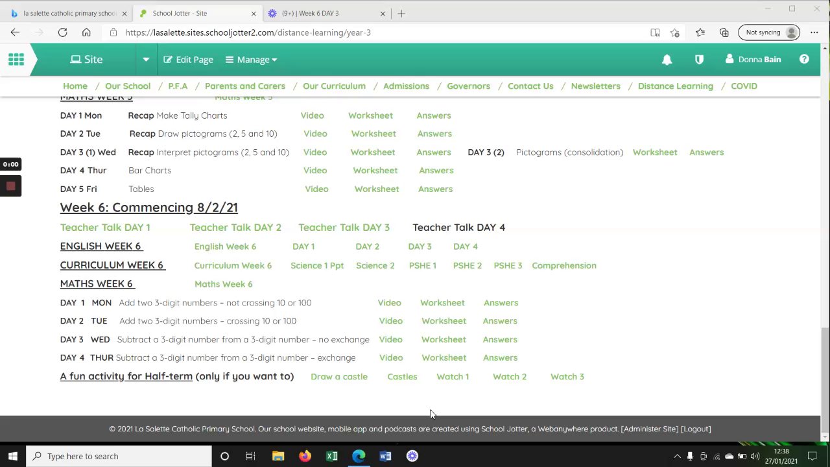Open Teacher Talk DAY 1 link

point(105,228)
